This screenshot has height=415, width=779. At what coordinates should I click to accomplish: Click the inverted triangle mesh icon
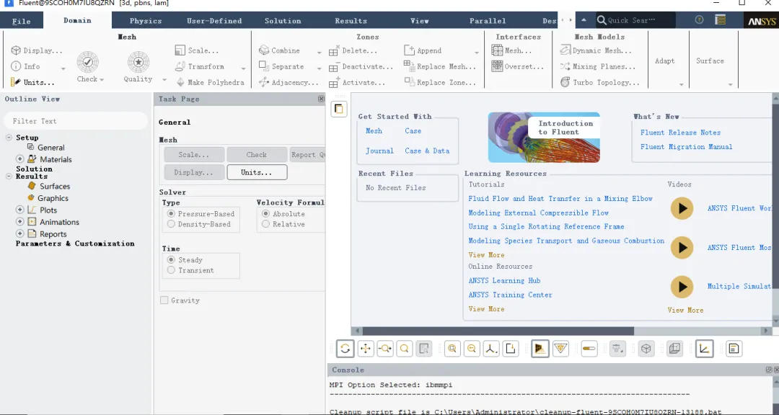560,349
